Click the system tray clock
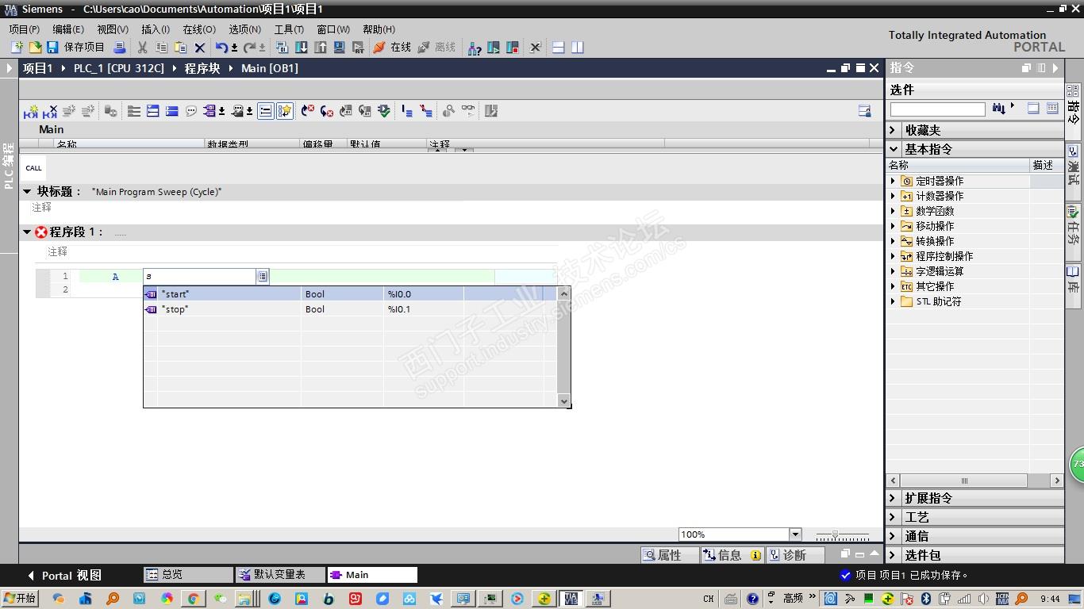The image size is (1084, 609). [1050, 599]
